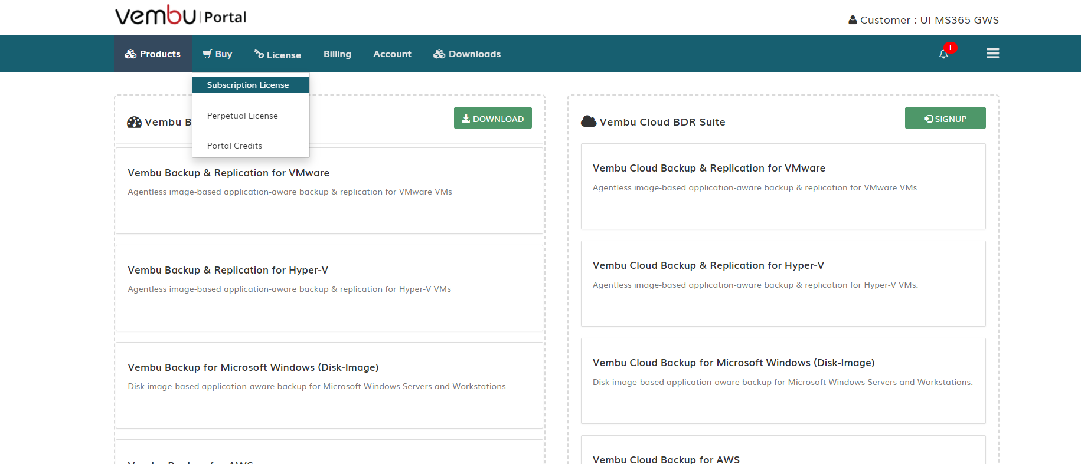Click the Vembu Cloud BDR Suite heading
The height and width of the screenshot is (464, 1081).
662,122
